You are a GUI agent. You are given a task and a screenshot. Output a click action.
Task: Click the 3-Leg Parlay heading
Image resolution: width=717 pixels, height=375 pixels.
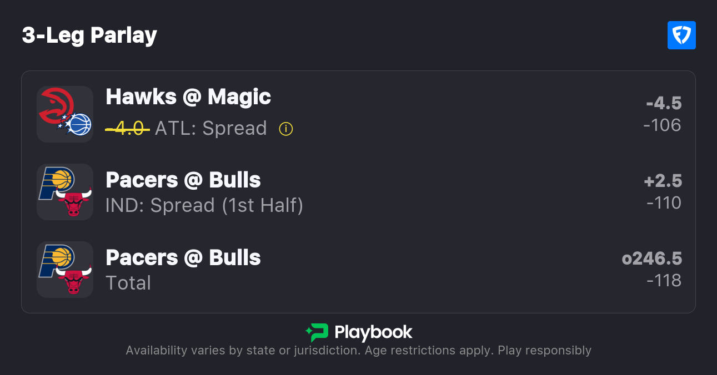(x=89, y=36)
